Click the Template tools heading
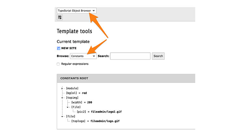Image resolution: width=250 pixels, height=138 pixels. (75, 31)
